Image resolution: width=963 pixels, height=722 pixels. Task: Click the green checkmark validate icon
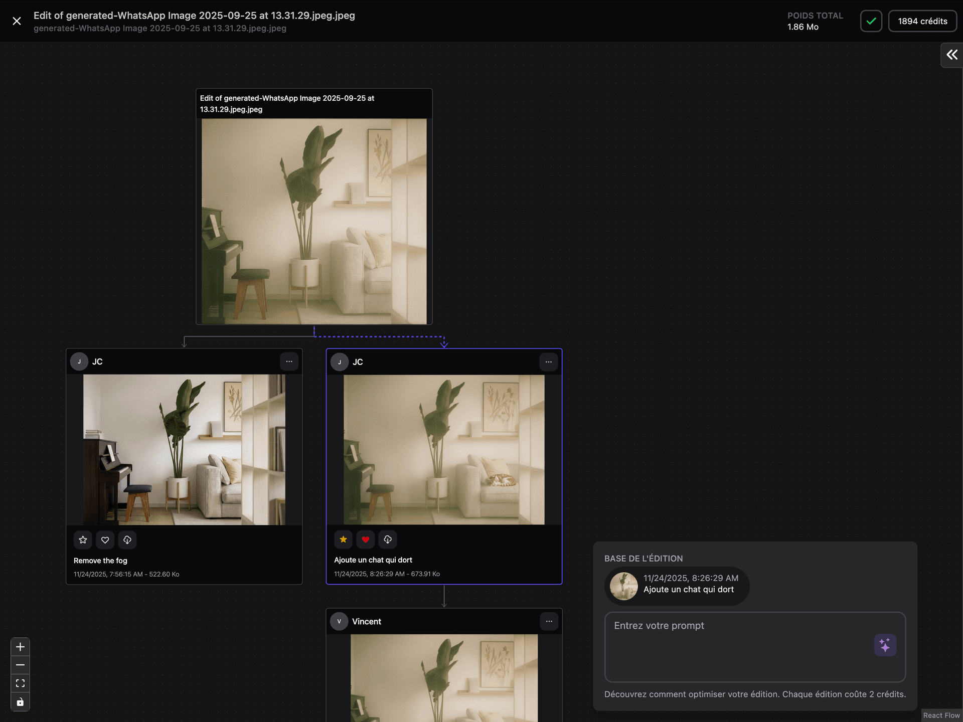[x=871, y=21]
